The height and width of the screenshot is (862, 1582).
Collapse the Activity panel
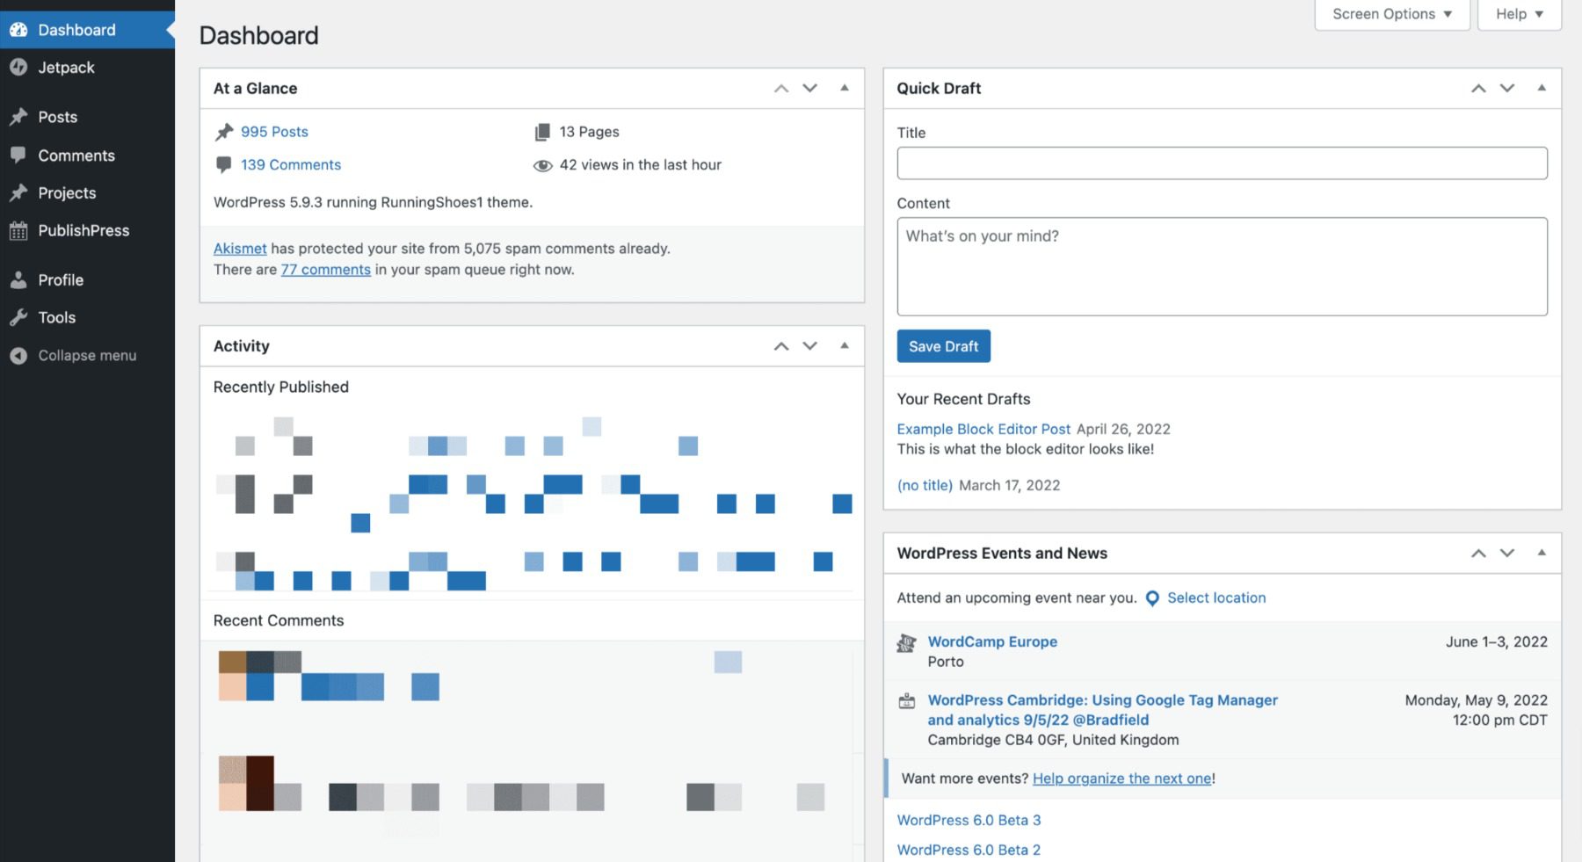pyautogui.click(x=845, y=345)
